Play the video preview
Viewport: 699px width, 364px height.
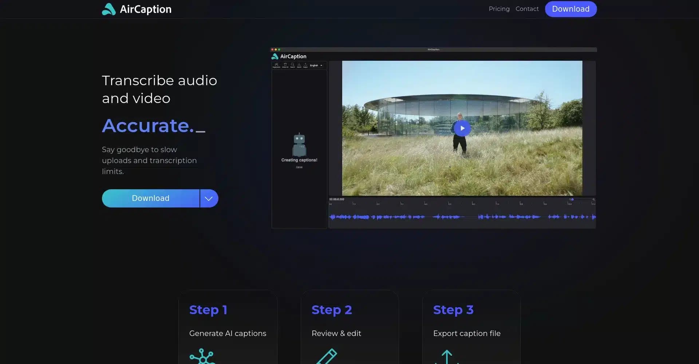pyautogui.click(x=462, y=128)
